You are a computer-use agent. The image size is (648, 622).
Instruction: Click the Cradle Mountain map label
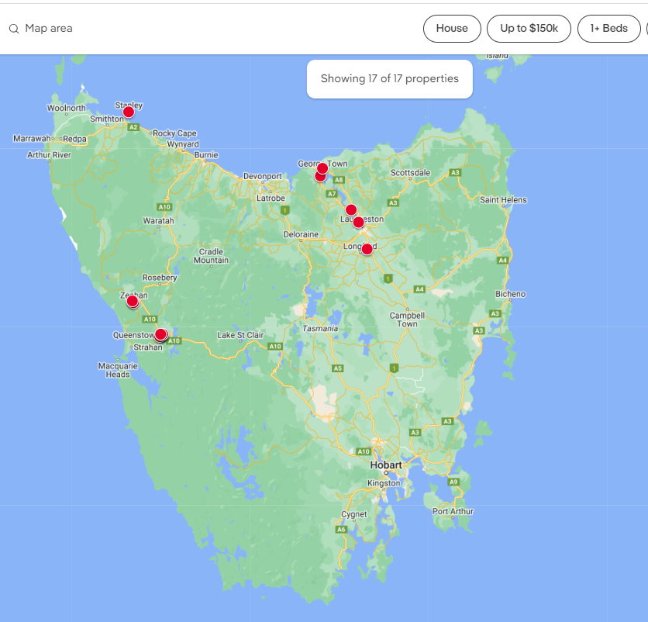(x=211, y=256)
